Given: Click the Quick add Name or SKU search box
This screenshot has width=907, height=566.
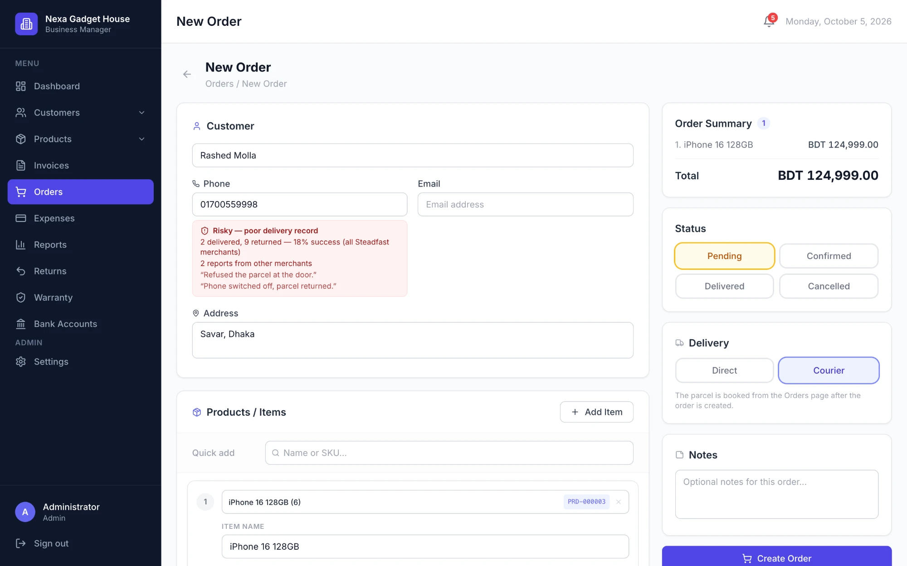Looking at the screenshot, I should click(x=449, y=453).
